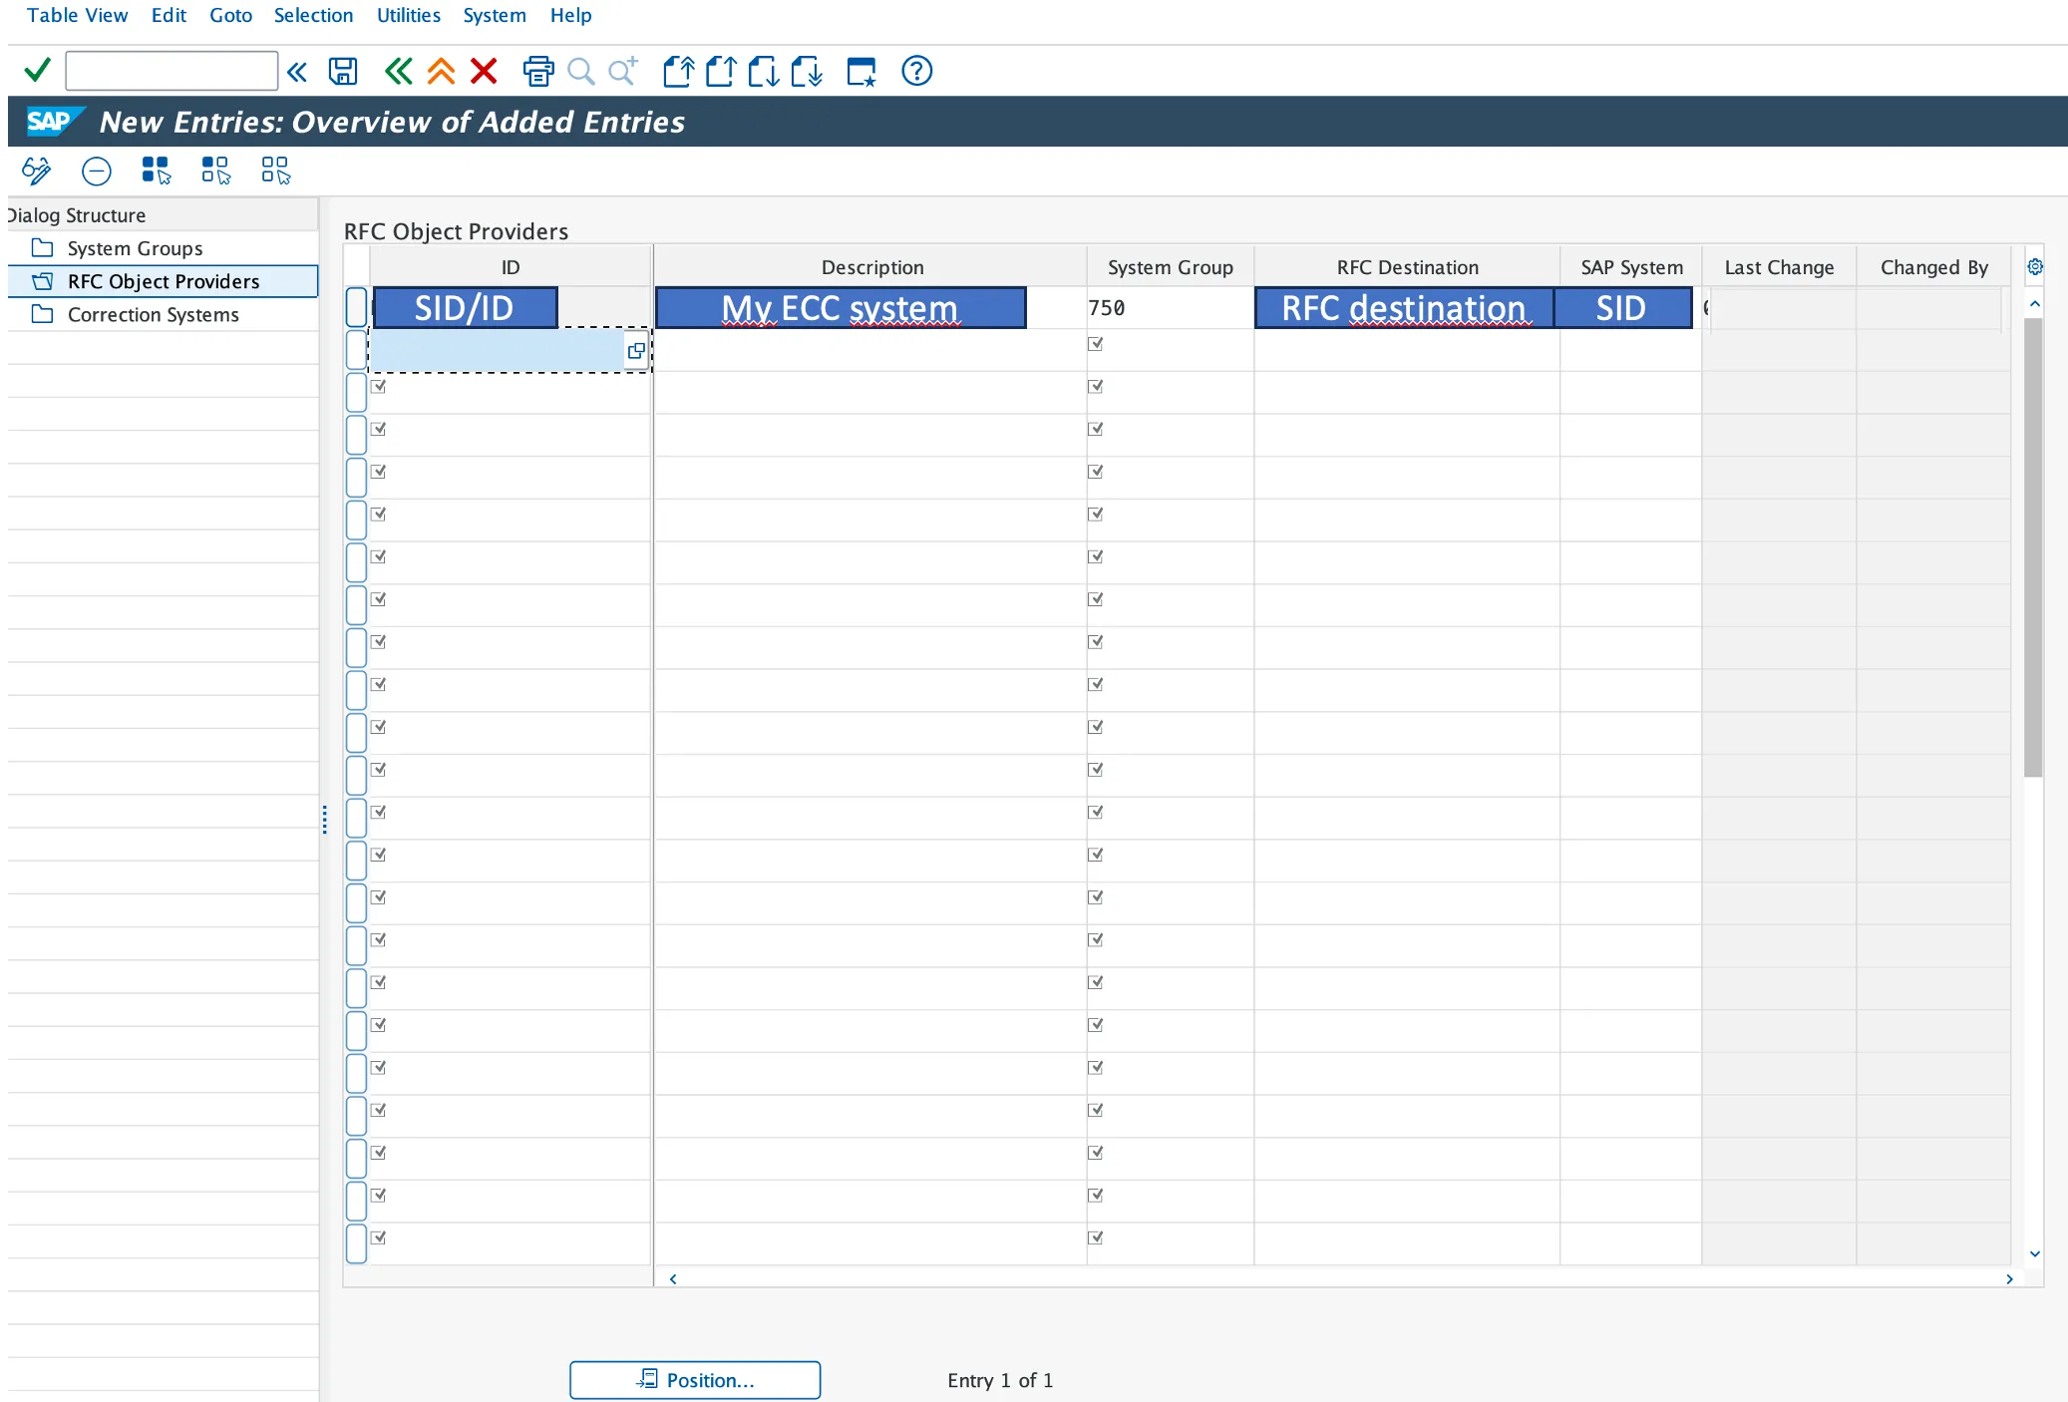Select row selector of second row
The width and height of the screenshot is (2068, 1402).
coord(356,350)
